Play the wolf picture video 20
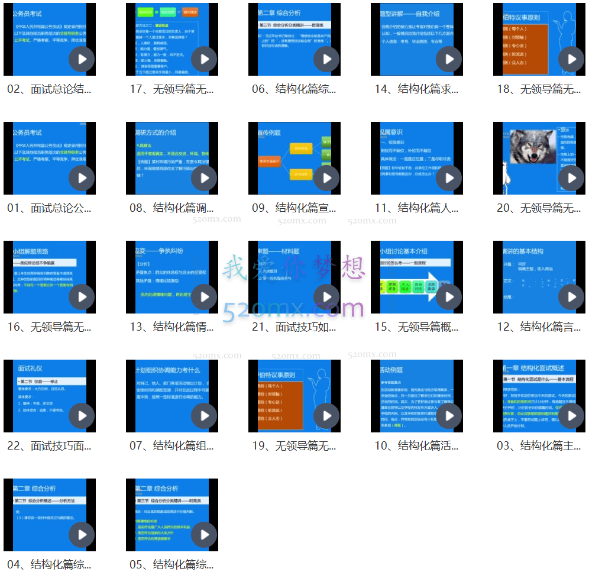589x572 pixels. click(571, 178)
